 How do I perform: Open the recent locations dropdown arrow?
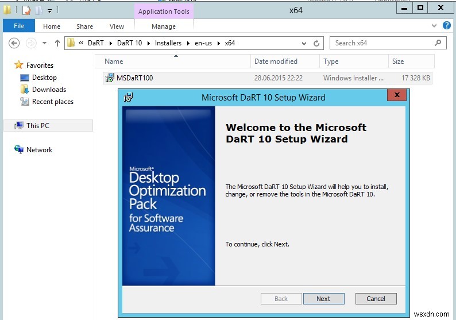pos(44,43)
